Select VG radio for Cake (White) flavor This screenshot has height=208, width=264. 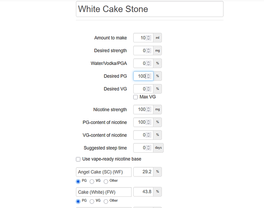coord(92,201)
